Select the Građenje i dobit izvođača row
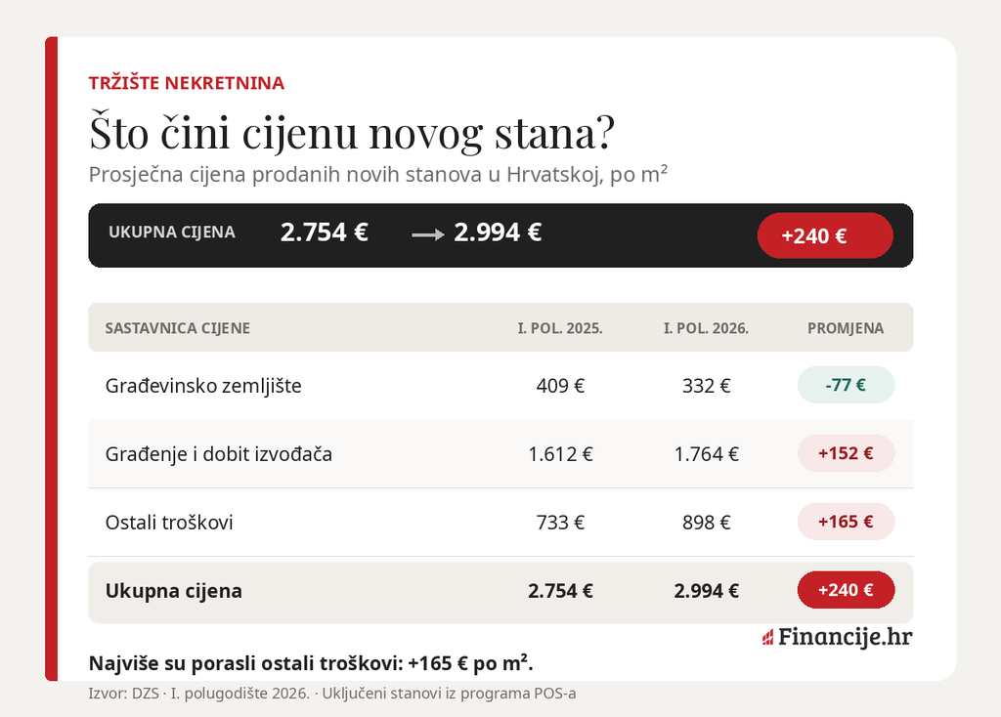 point(500,453)
